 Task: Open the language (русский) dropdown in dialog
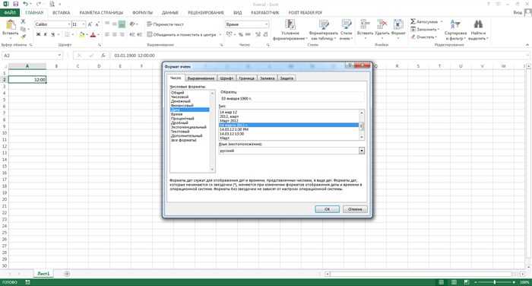click(362, 151)
